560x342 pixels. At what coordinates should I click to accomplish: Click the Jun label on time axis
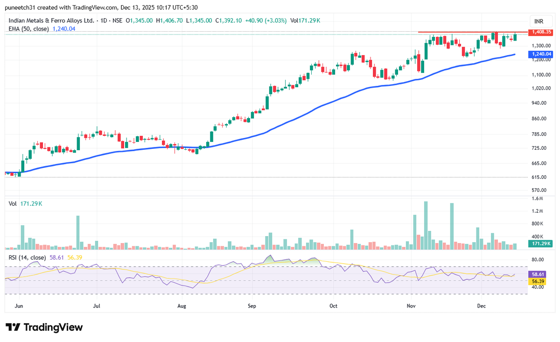pyautogui.click(x=19, y=306)
